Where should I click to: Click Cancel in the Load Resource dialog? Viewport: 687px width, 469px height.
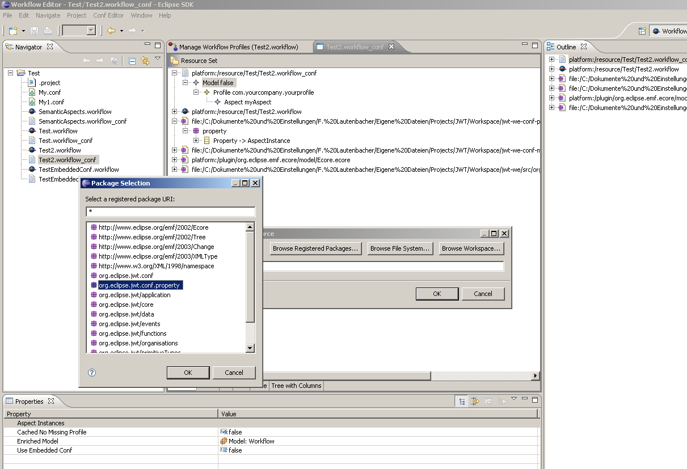[x=483, y=294]
